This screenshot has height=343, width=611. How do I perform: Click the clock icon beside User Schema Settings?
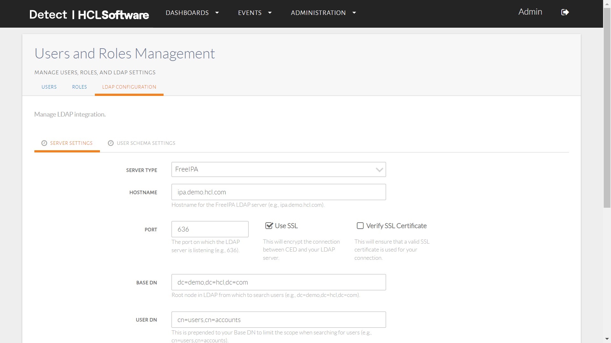[x=111, y=143]
